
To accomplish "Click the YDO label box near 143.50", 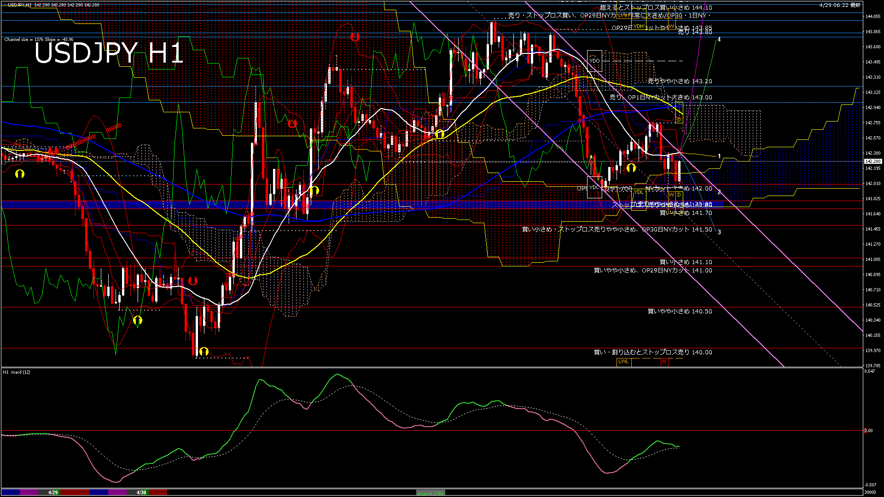I will coord(594,61).
